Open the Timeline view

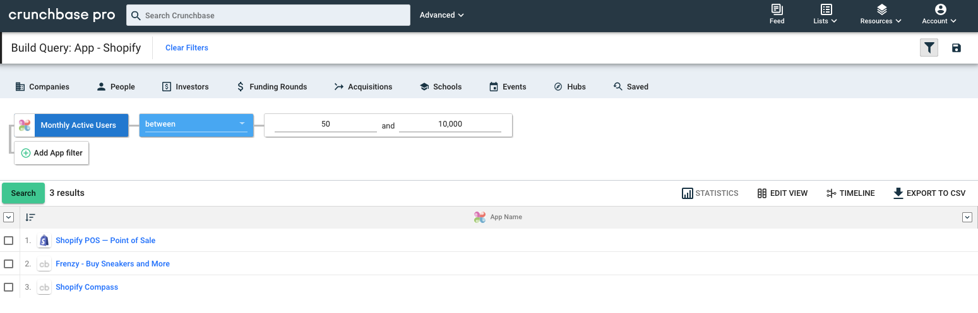(x=850, y=193)
